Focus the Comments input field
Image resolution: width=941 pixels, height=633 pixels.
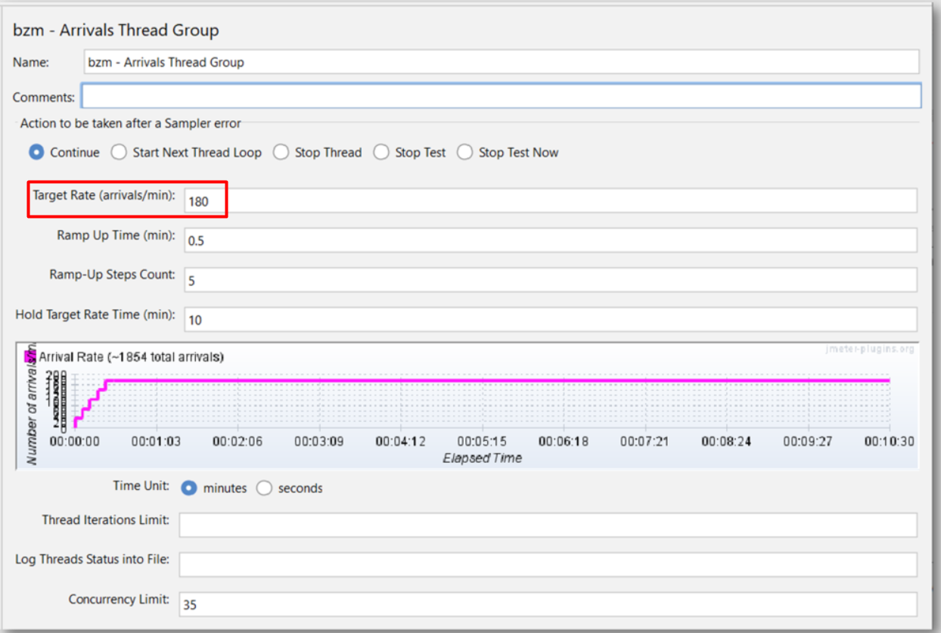(x=501, y=96)
